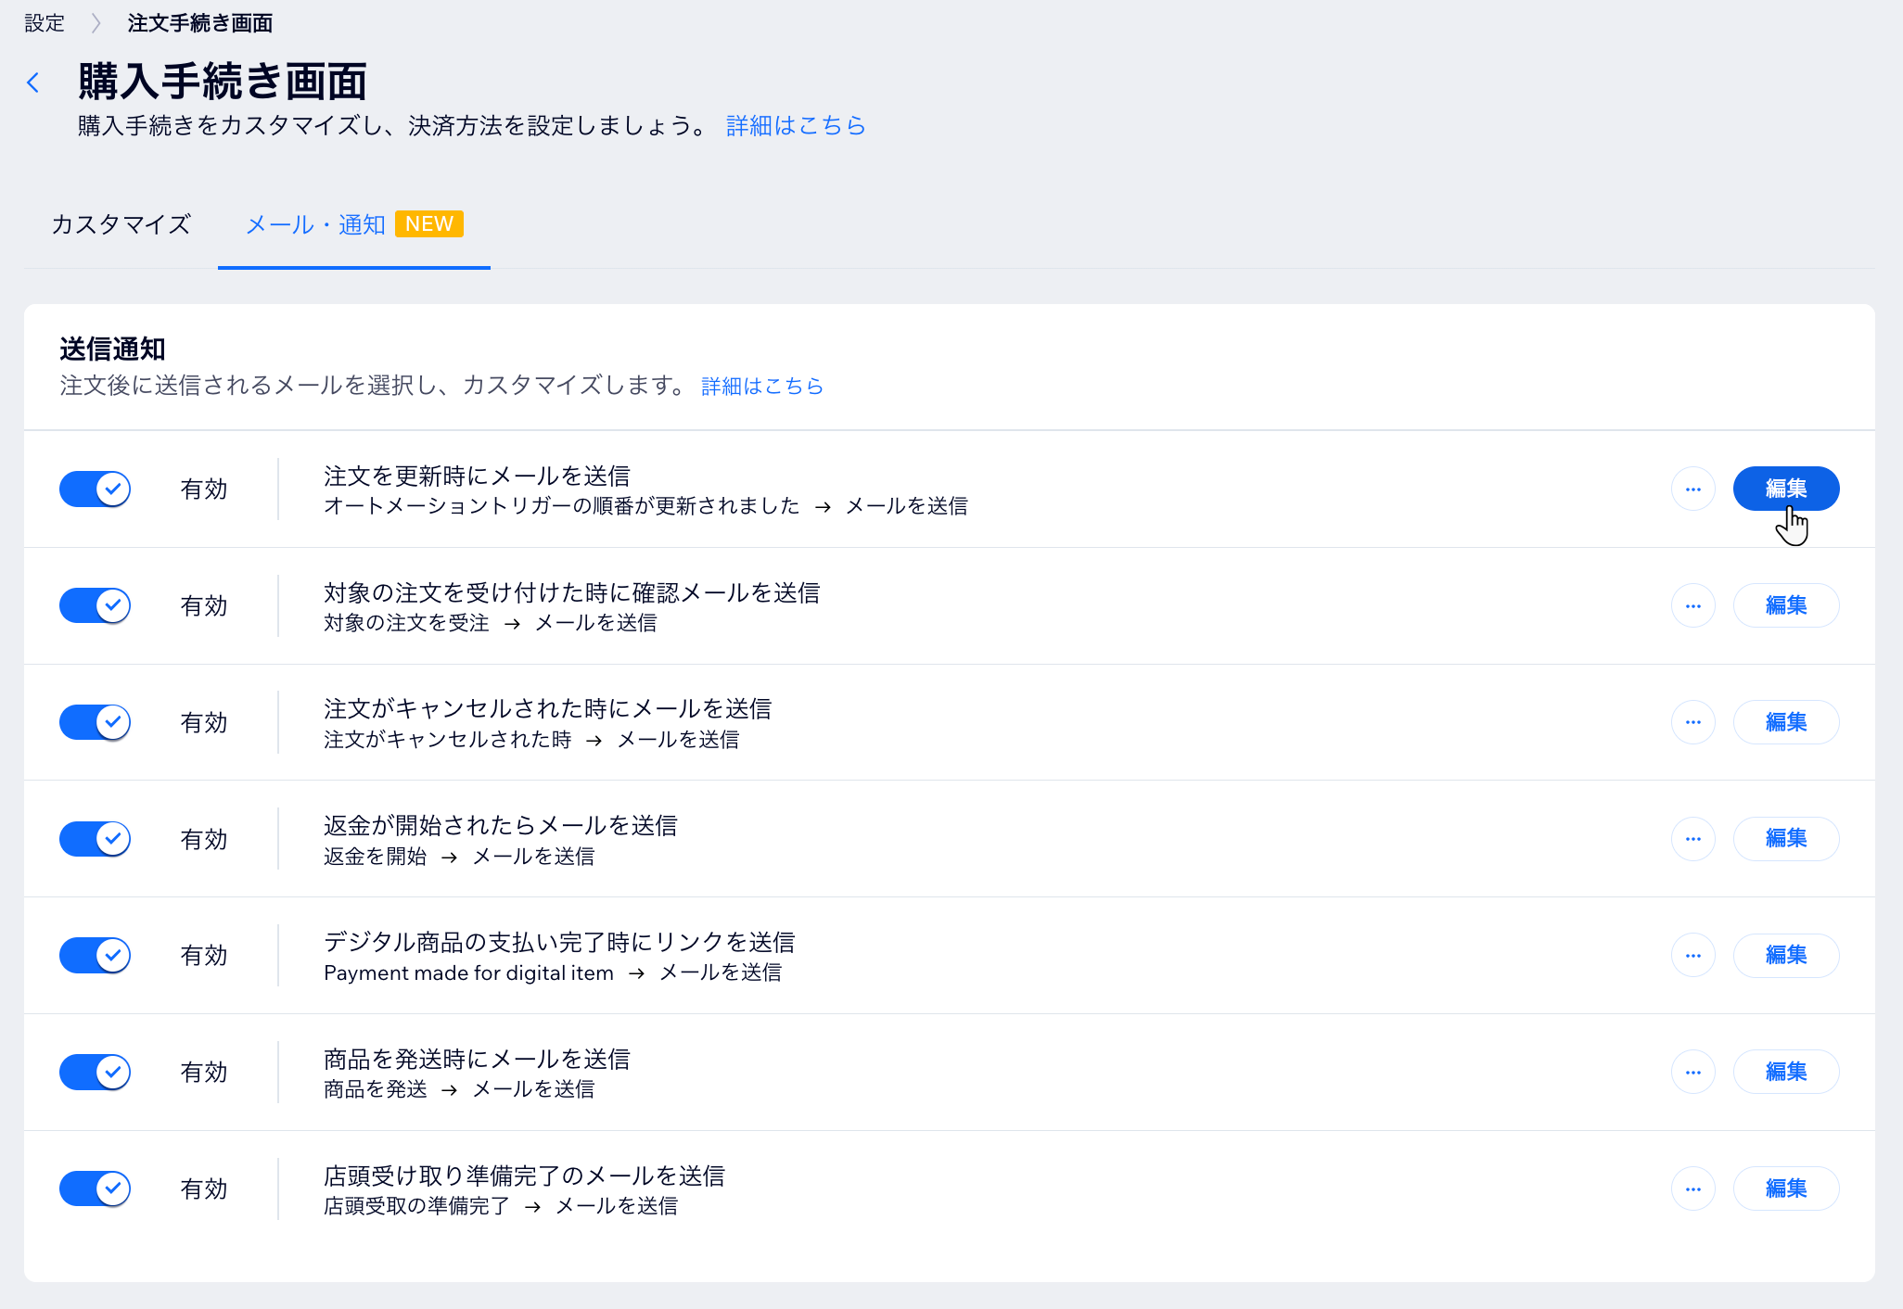This screenshot has height=1309, width=1903.
Task: Disable the 店頭受け取り準備完了メール toggle
Action: point(94,1188)
